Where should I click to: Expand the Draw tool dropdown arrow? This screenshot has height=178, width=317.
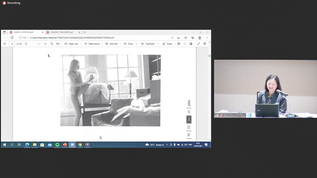137,44
